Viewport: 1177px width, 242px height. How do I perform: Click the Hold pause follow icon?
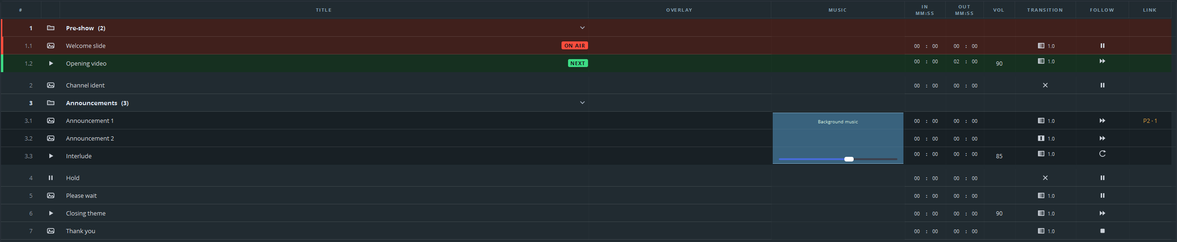click(1102, 178)
